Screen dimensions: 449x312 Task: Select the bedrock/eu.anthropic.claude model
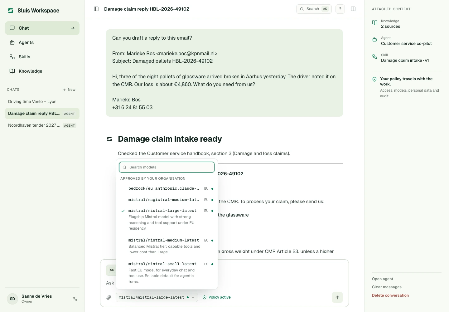[x=167, y=188]
